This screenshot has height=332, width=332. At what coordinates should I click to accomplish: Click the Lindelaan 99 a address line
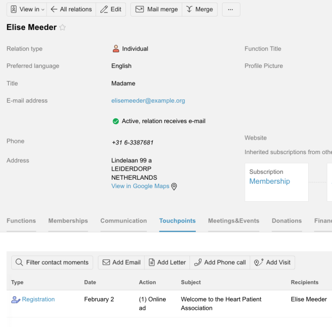[131, 160]
